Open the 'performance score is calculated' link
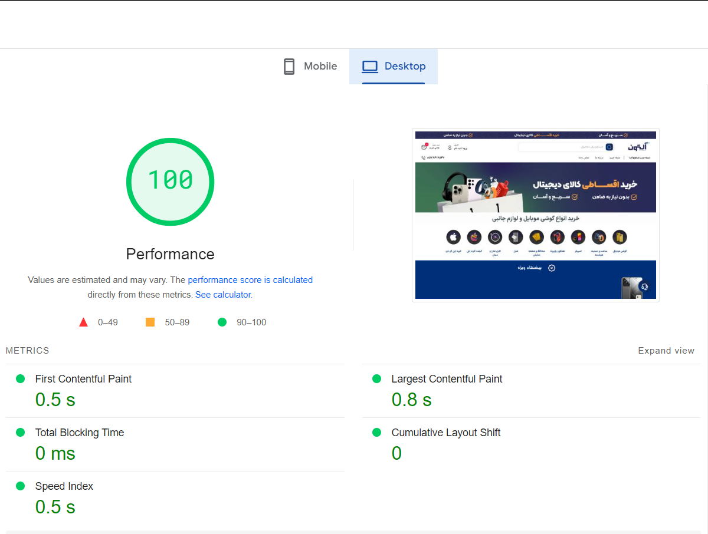 (250, 280)
